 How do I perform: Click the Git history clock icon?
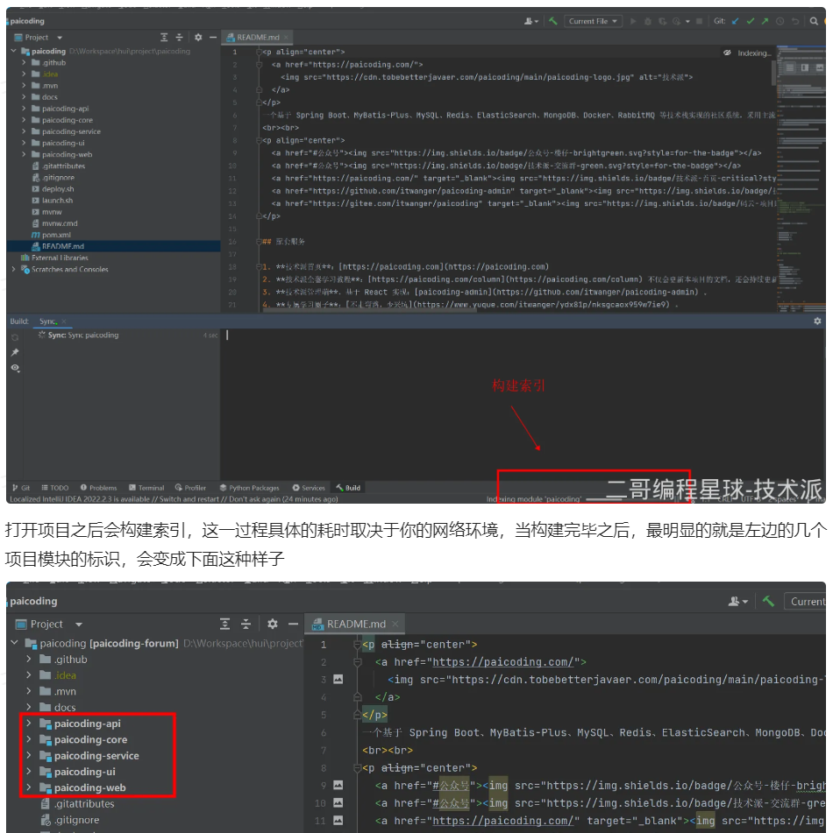(780, 21)
